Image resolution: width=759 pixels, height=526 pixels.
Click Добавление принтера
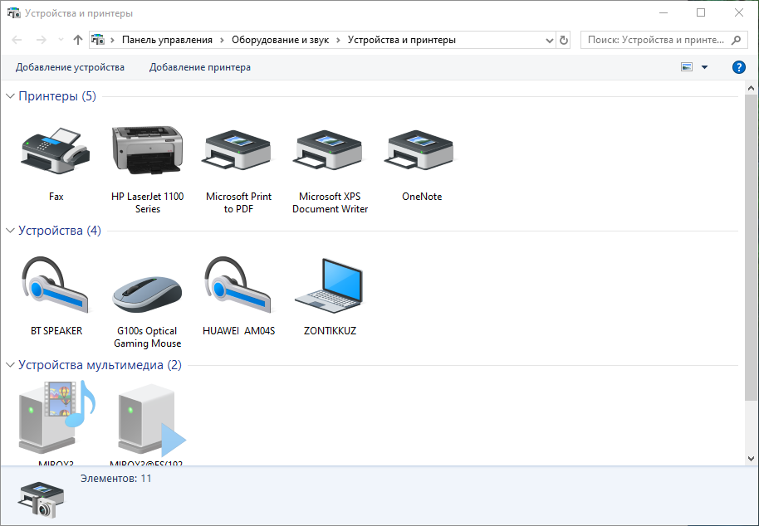tap(201, 67)
